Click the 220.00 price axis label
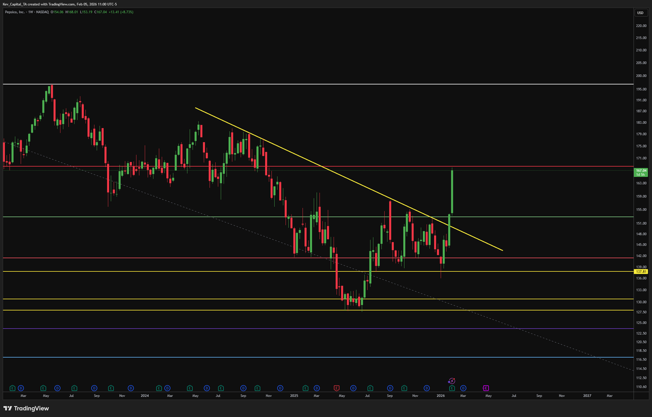This screenshot has height=417, width=652. (641, 25)
